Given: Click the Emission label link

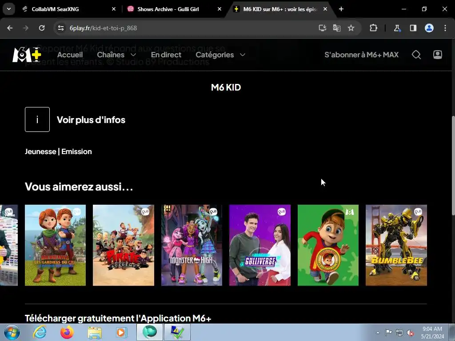Looking at the screenshot, I should [76, 152].
